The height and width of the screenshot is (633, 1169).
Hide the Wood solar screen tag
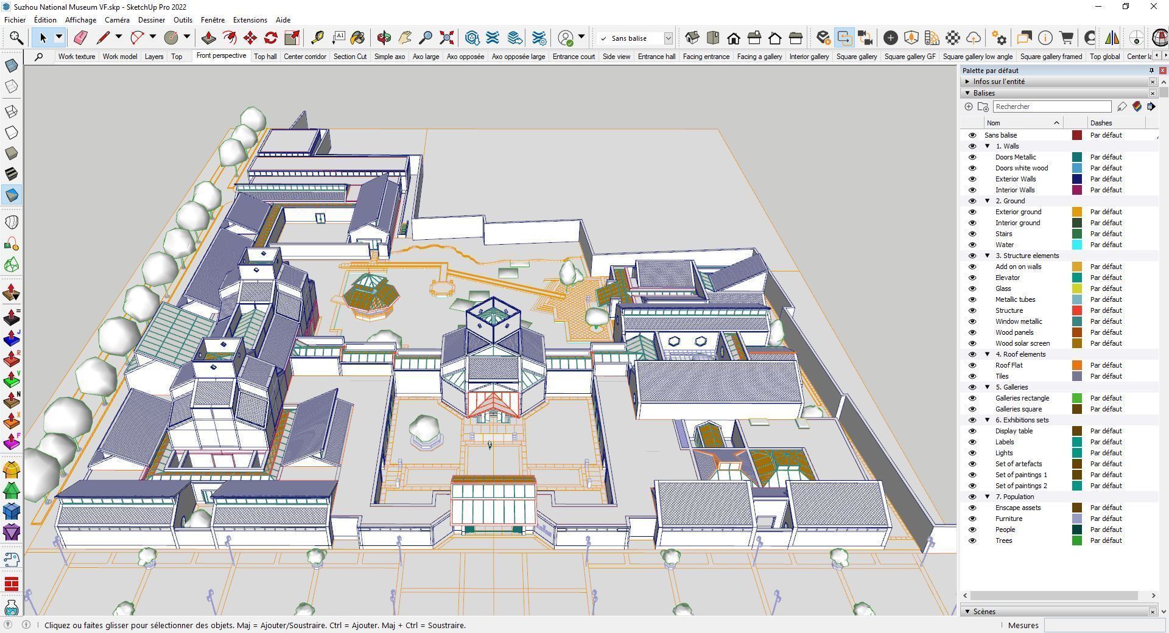972,343
